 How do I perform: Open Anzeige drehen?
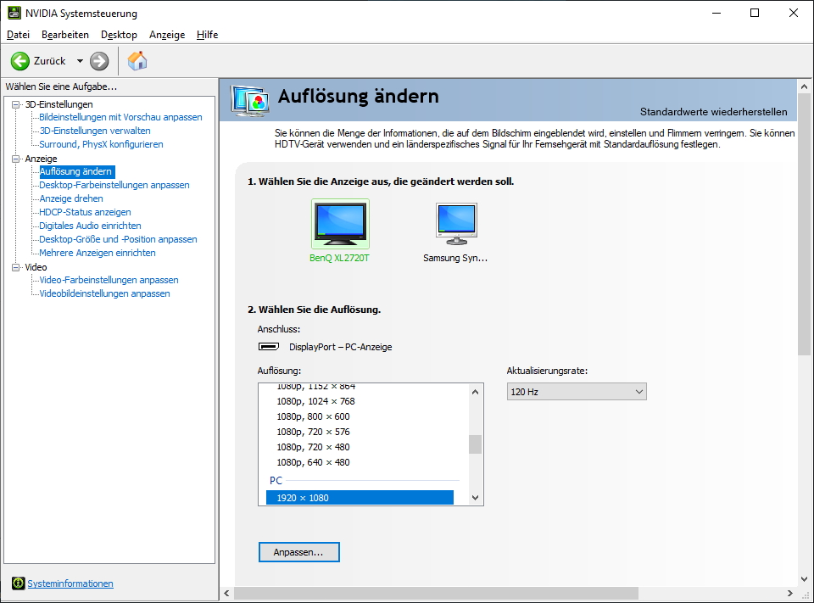tap(71, 198)
